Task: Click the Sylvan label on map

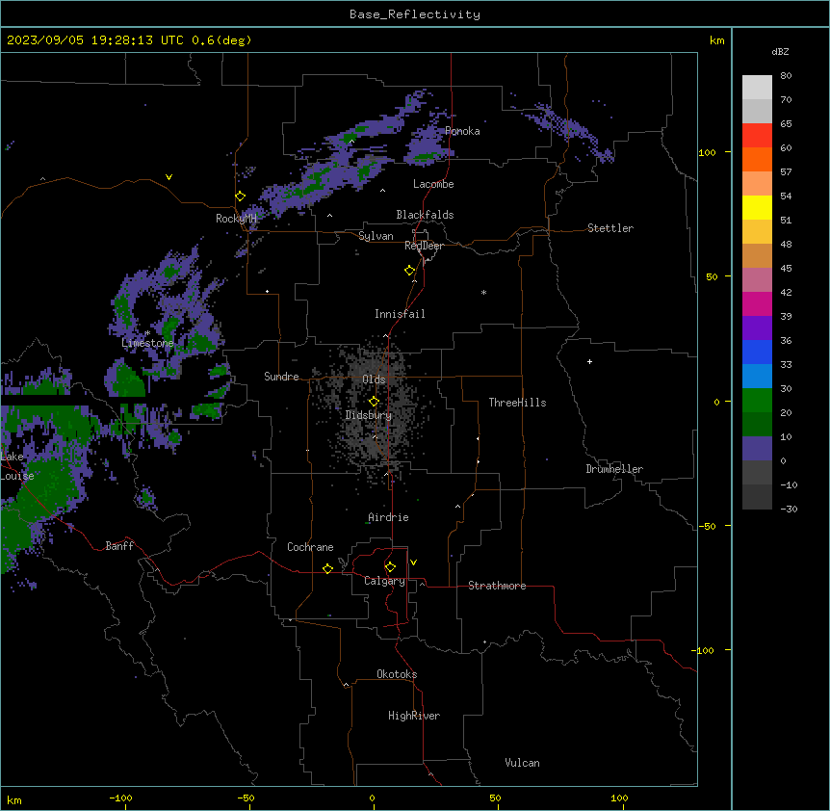Action: click(376, 236)
